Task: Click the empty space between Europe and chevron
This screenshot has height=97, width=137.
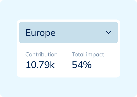Action: pyautogui.click(x=81, y=32)
